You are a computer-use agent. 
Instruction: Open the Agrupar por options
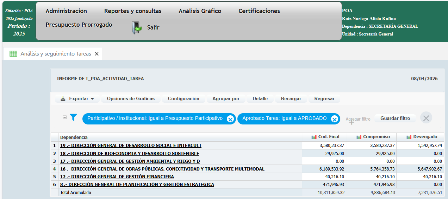226,99
